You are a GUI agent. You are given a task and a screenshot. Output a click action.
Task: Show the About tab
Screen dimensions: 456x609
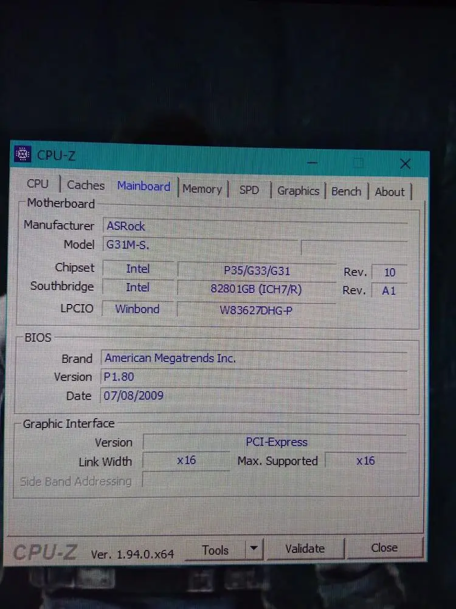[390, 192]
